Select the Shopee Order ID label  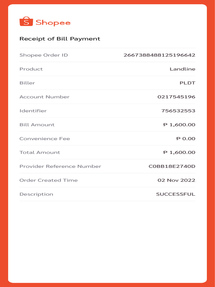[x=44, y=55]
